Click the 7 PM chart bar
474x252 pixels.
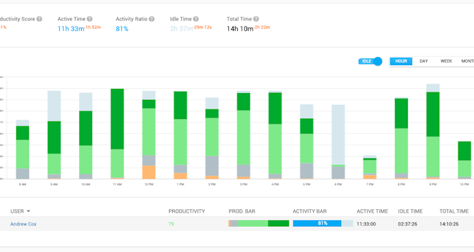[x=370, y=167]
